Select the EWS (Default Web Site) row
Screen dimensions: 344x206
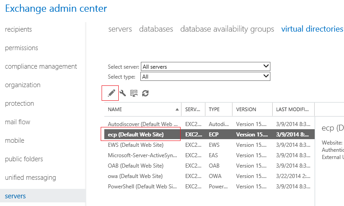click(209, 145)
